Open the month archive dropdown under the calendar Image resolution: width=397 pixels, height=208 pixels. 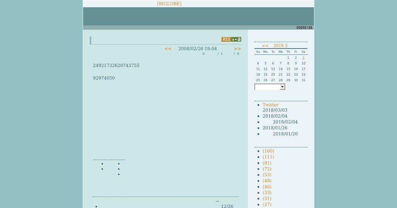pos(270,87)
